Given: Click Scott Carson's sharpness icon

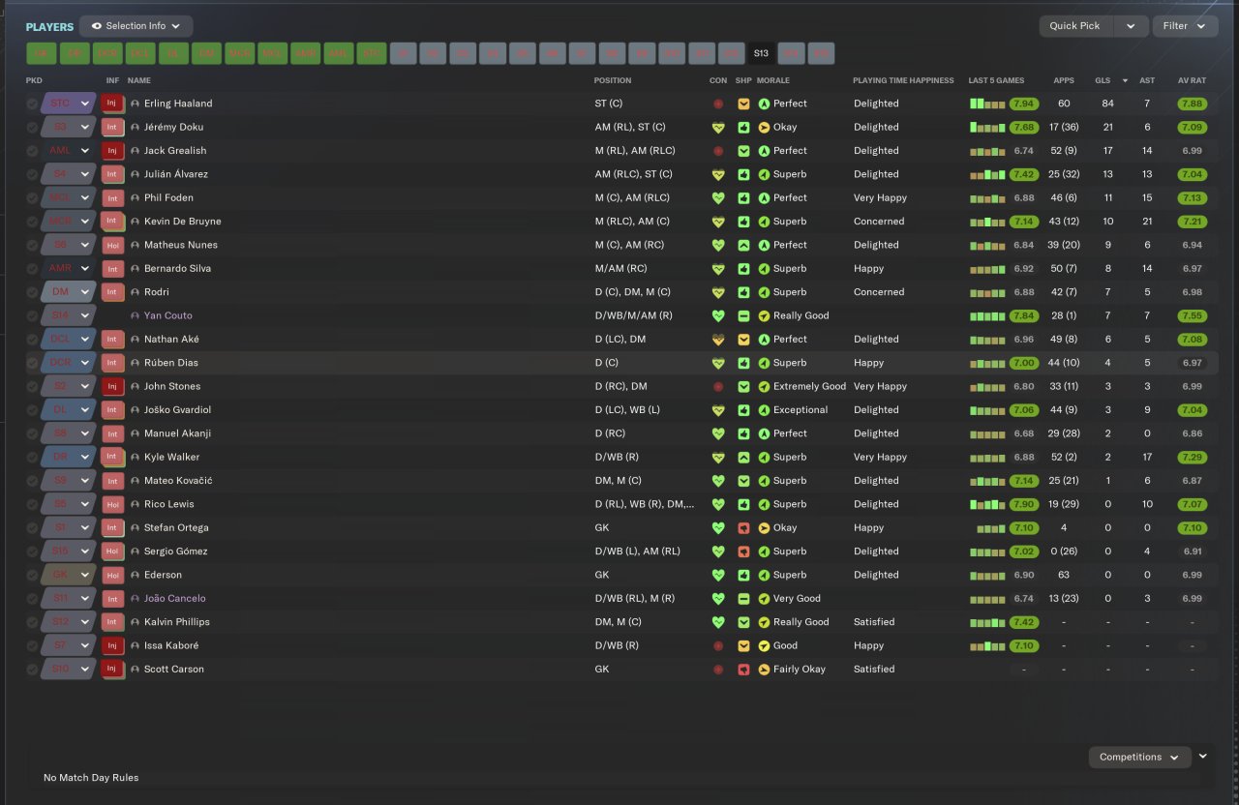Looking at the screenshot, I should tap(743, 670).
